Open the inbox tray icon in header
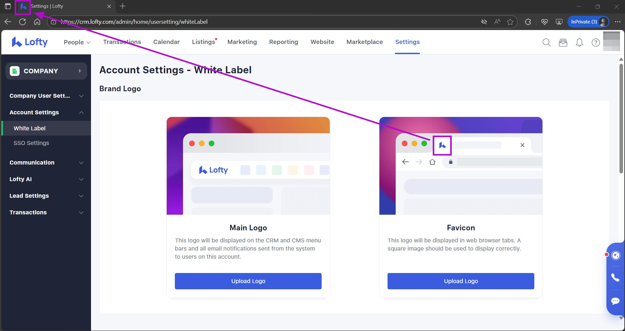 pos(563,43)
